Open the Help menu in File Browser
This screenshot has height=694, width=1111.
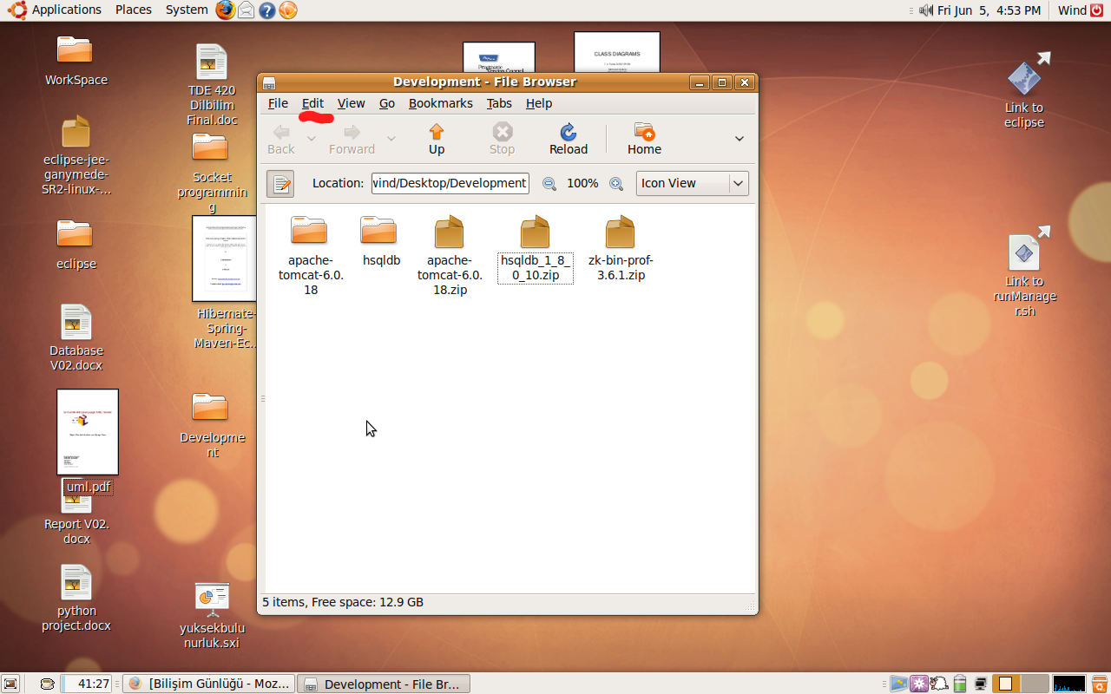(x=539, y=103)
